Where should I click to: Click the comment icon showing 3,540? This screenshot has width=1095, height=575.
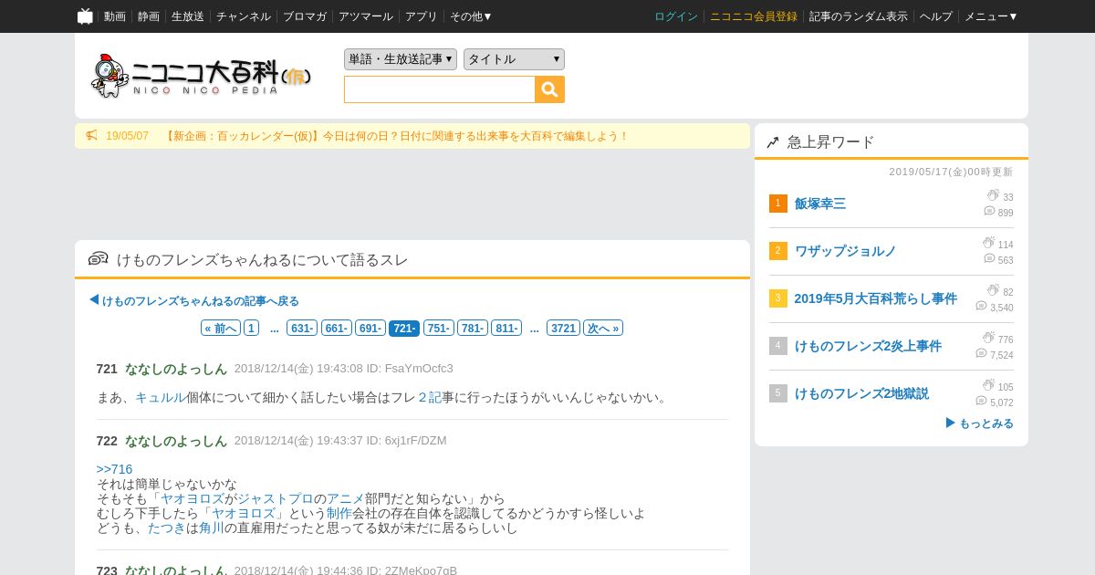coord(981,307)
